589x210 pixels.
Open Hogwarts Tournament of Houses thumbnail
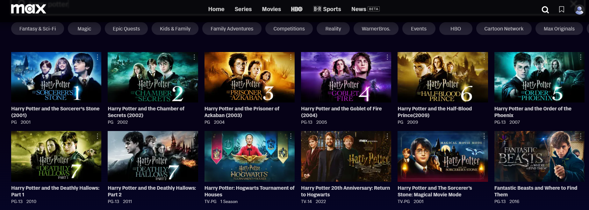(x=249, y=156)
